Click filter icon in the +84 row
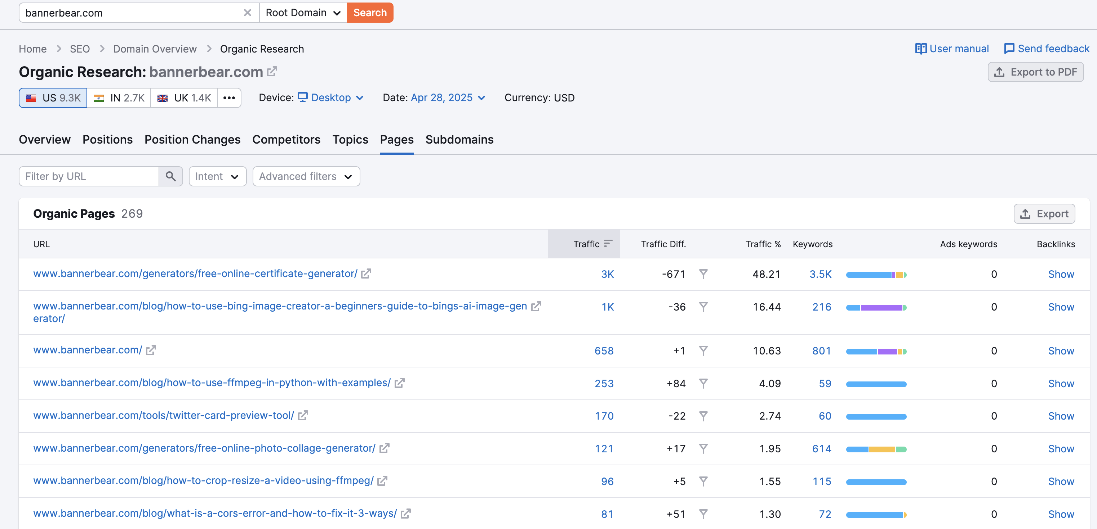 [x=703, y=383]
